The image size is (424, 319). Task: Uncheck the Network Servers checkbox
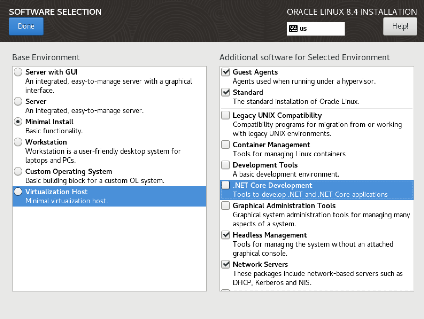[226, 264]
